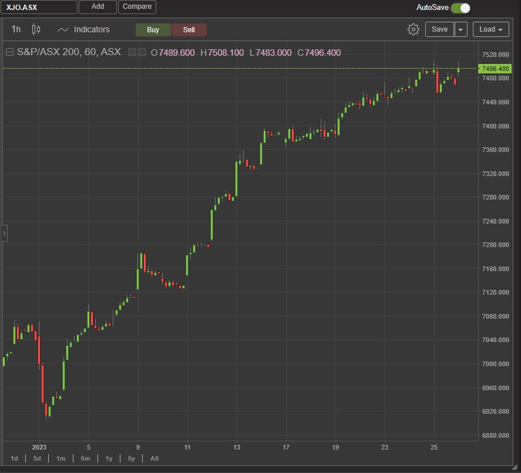Collapse the S&P/ASX 200 legend box
The width and height of the screenshot is (521, 473).
(9, 52)
